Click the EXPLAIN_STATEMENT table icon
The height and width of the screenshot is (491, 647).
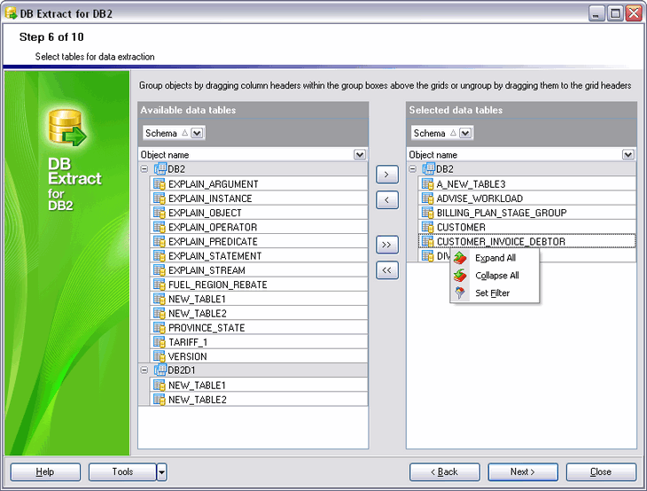tap(160, 256)
